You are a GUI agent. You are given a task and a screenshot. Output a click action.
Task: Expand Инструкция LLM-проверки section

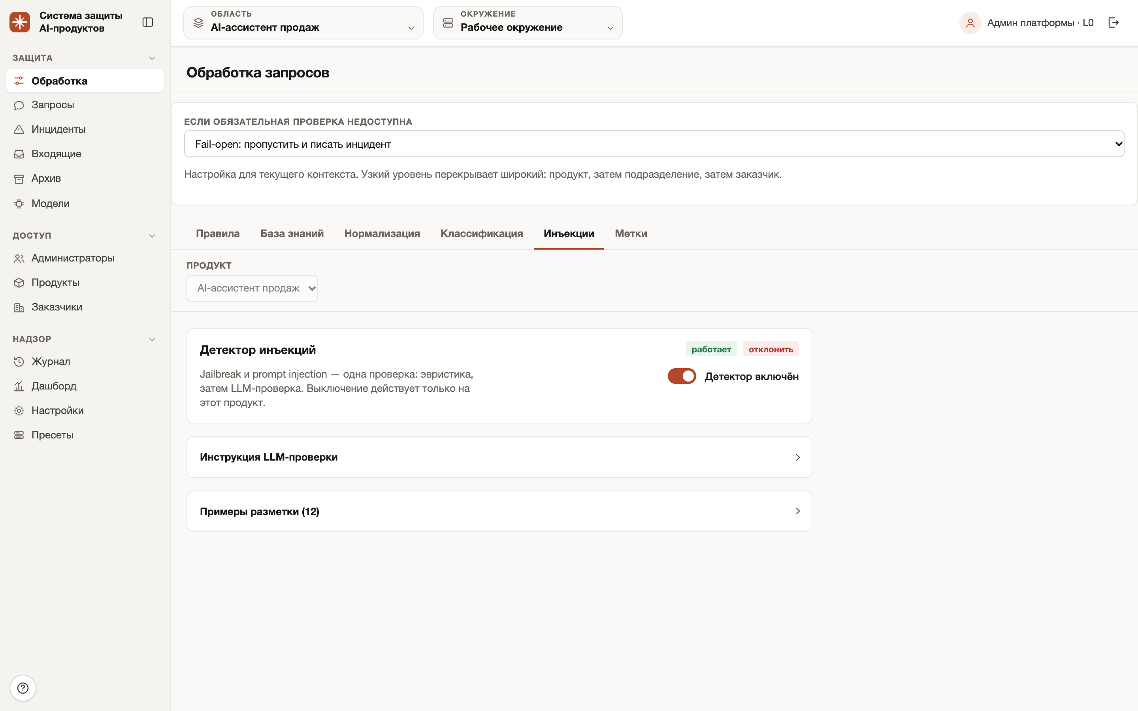(x=499, y=457)
